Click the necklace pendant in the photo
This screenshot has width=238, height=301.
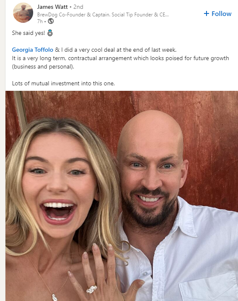point(55,297)
